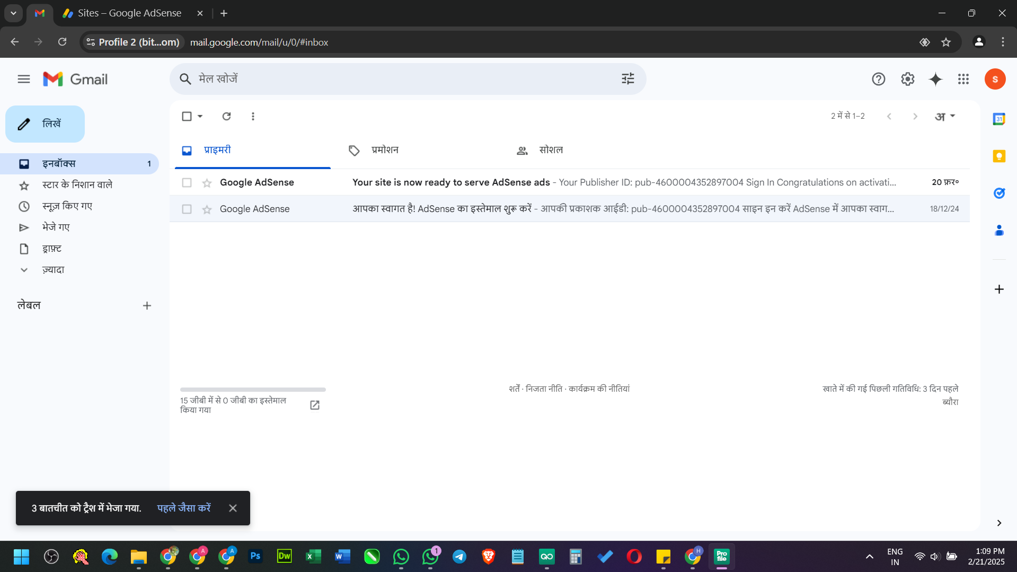Open Gmail support help icon
The width and height of the screenshot is (1017, 572).
pyautogui.click(x=879, y=79)
